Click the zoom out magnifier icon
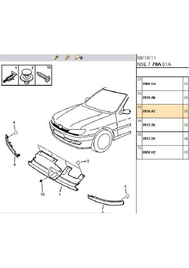The image size is (189, 268). (x=67, y=57)
